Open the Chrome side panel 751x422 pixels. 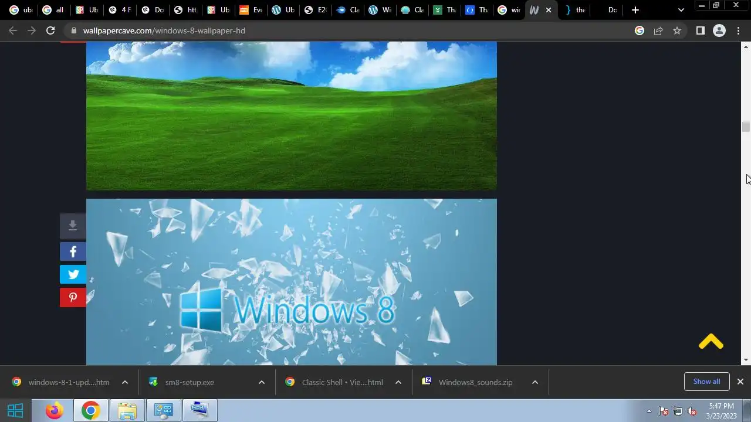700,30
